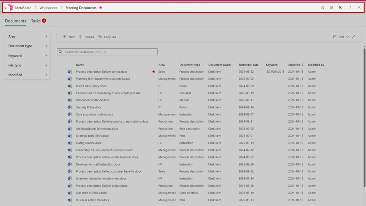
Task: Open the permissions people-lock icon
Action: 322,8
